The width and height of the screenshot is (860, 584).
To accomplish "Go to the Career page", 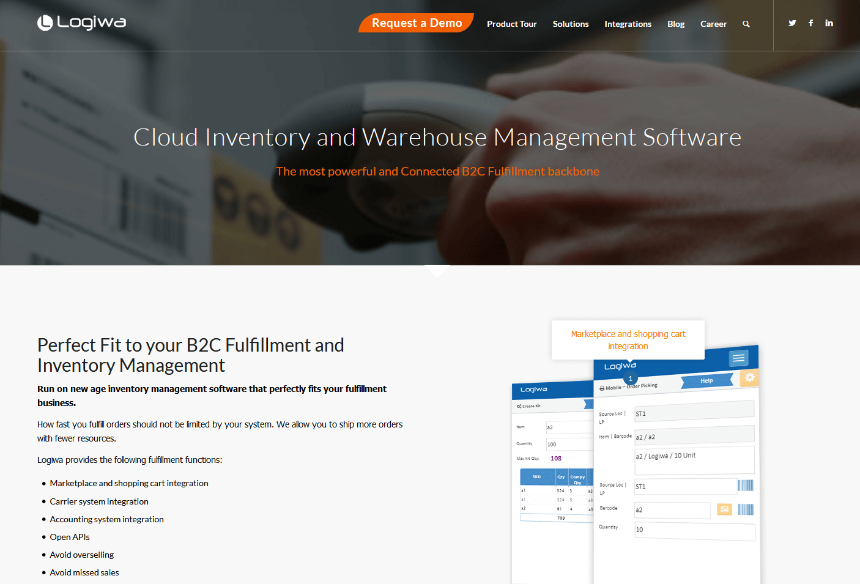I will pos(713,24).
